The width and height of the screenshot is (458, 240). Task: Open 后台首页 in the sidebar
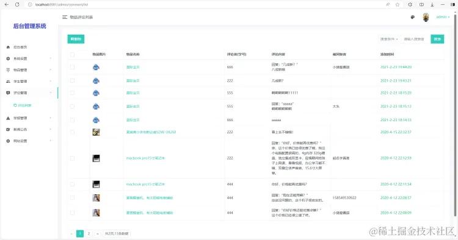(29, 47)
